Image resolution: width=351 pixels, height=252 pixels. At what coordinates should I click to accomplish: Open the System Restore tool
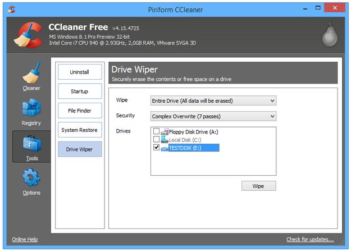point(80,130)
